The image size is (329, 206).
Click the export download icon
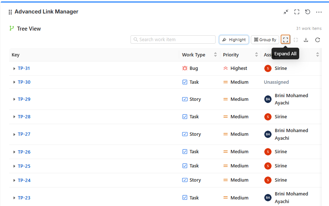(306, 40)
